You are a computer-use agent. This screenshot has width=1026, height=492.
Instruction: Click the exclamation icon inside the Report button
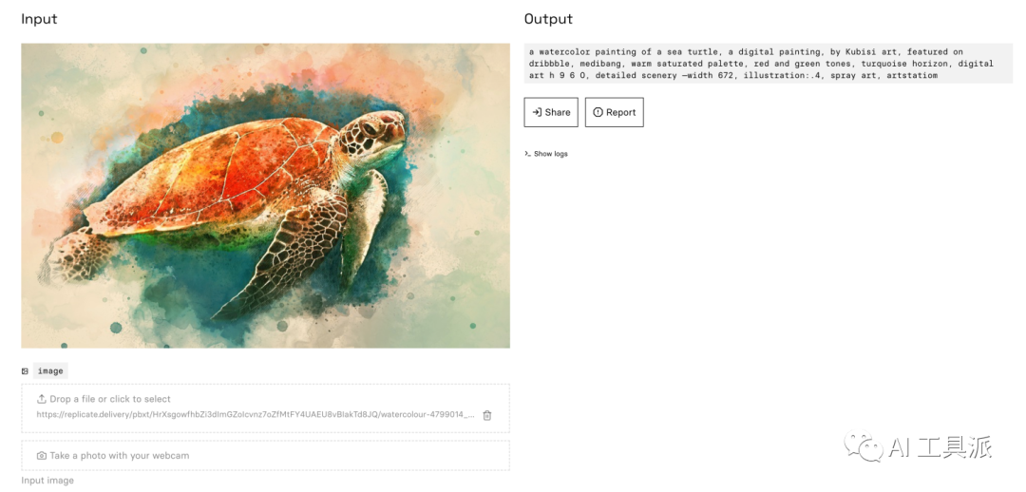[x=598, y=112]
